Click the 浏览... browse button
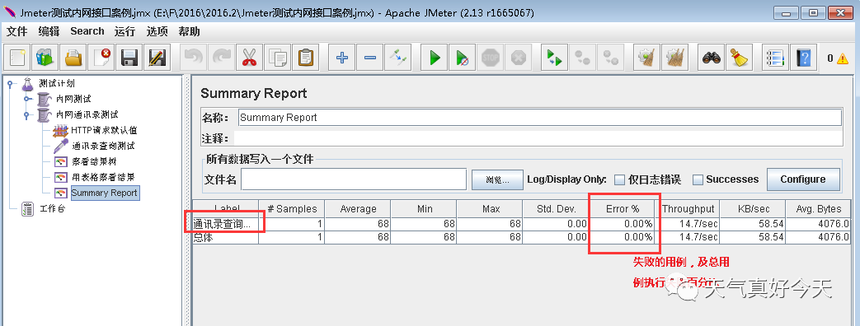Viewport: 860px width, 326px height. (x=497, y=179)
